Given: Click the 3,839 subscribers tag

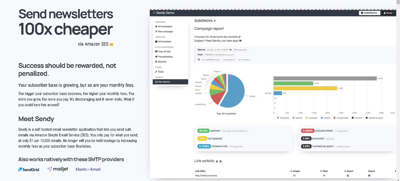Looking at the screenshot, I should pos(240,50).
